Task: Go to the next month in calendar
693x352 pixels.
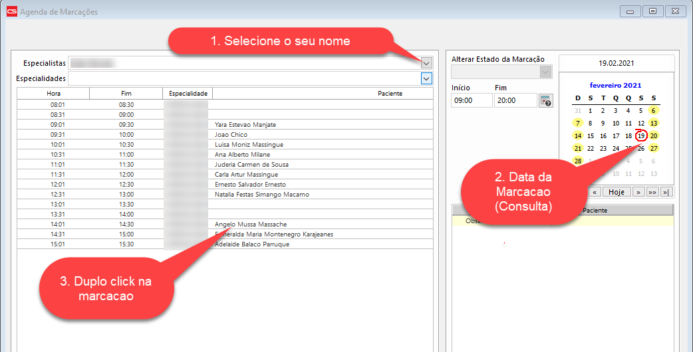Action: [638, 192]
